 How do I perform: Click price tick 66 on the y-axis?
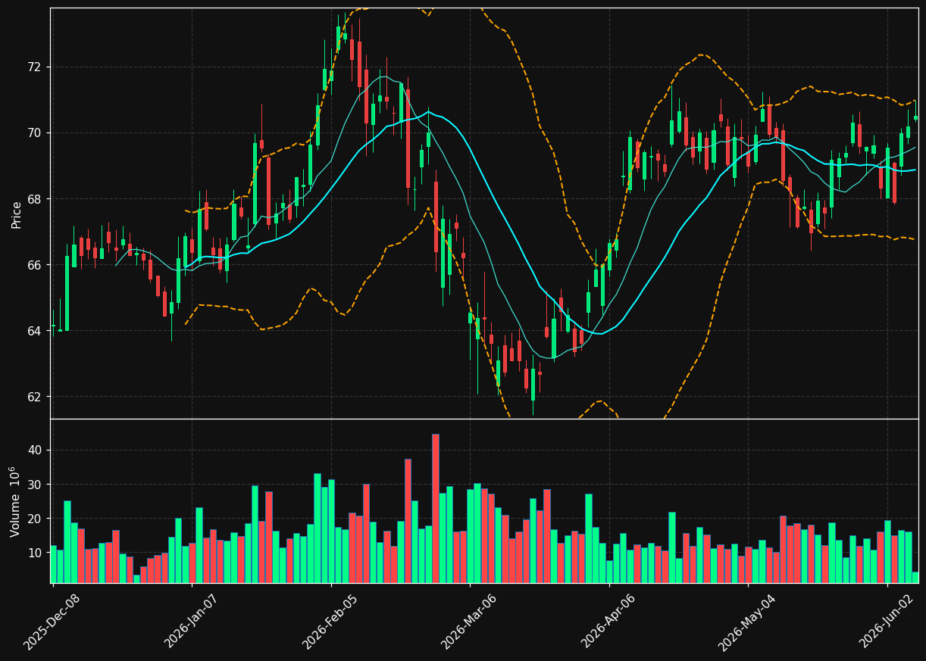coord(35,265)
